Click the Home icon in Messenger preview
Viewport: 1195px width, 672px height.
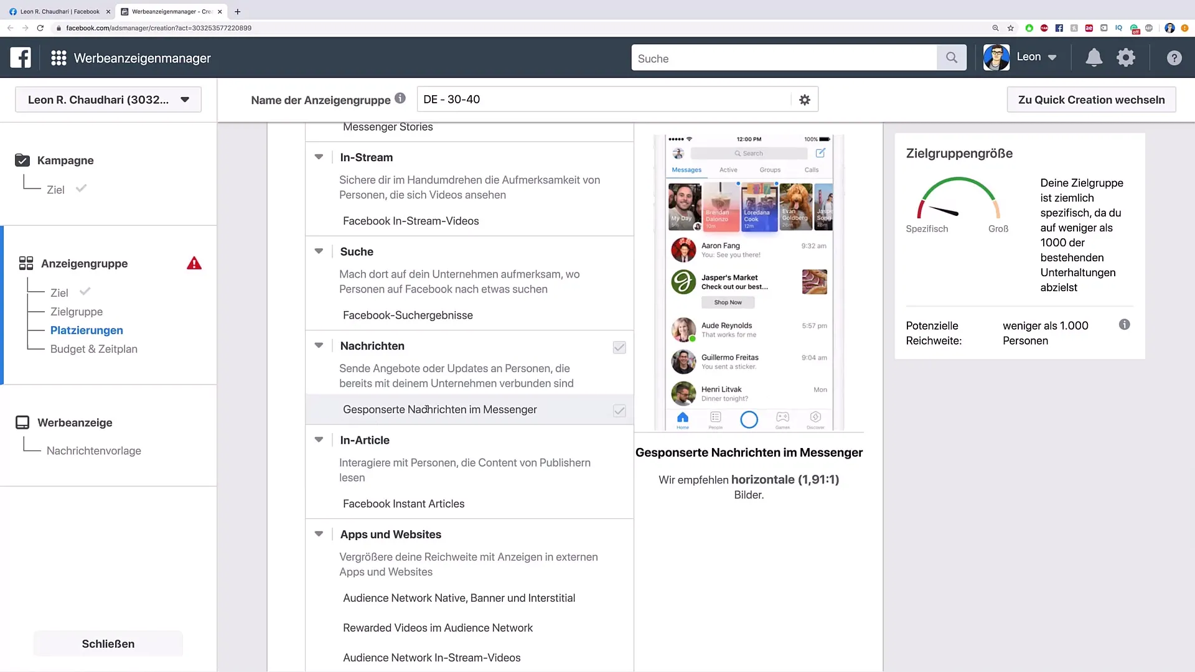(683, 419)
